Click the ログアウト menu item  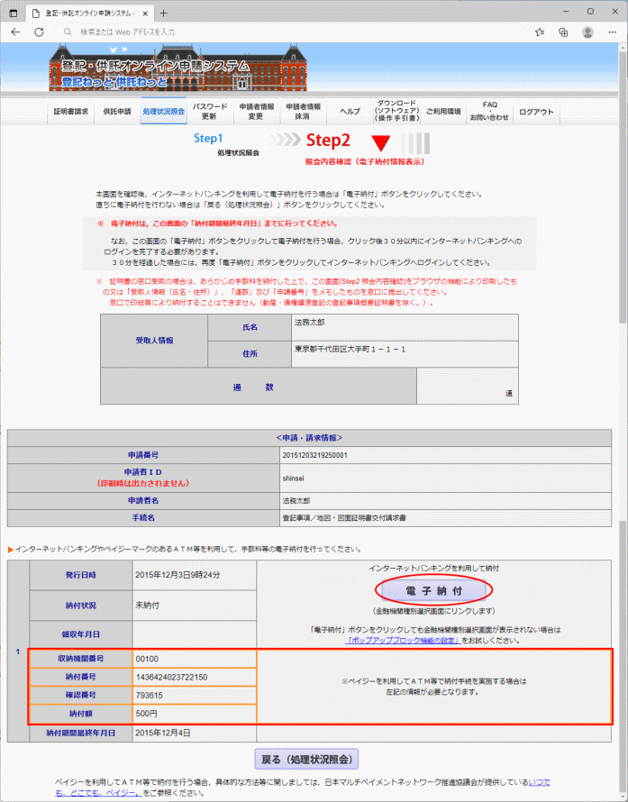click(x=536, y=111)
